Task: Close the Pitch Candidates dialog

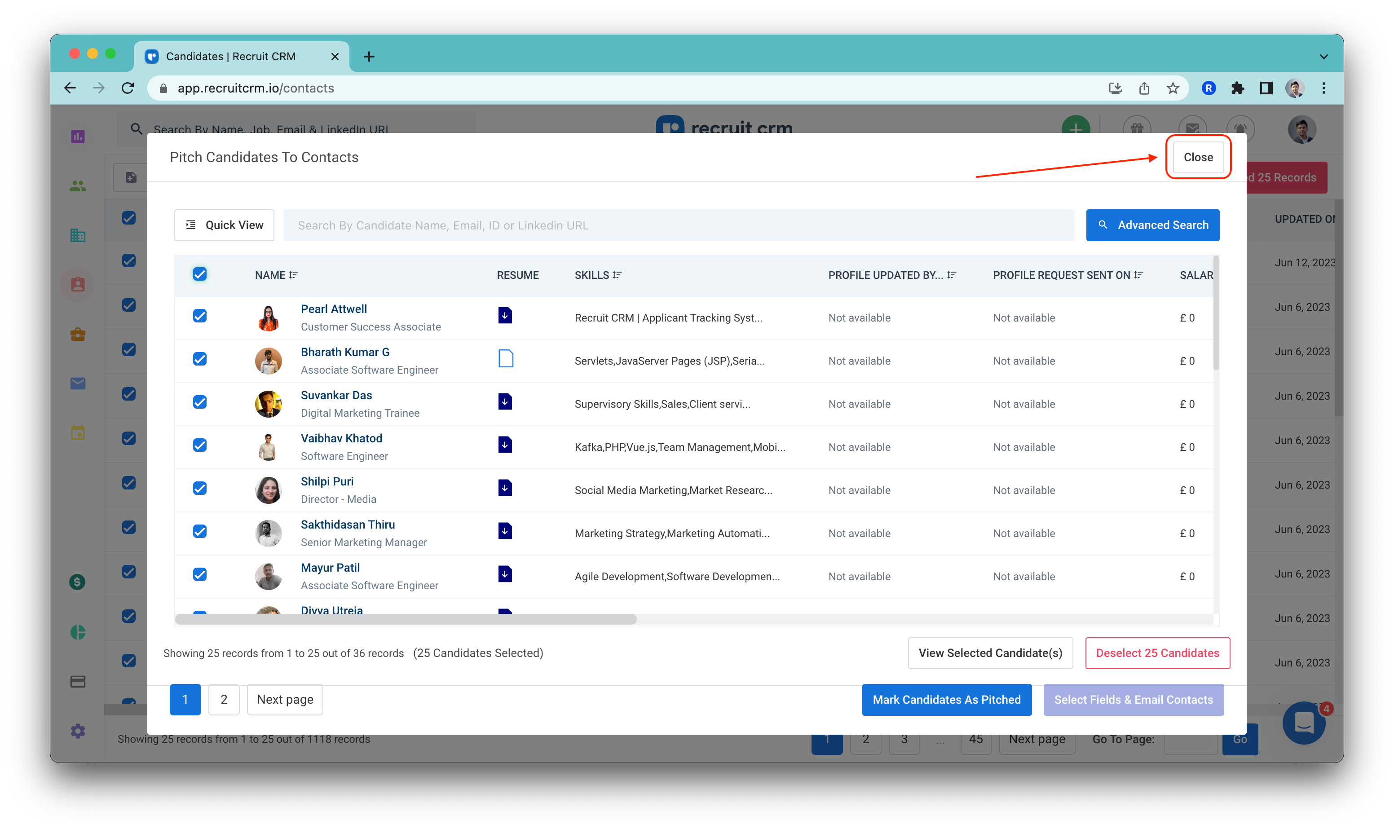Action: 1198,157
